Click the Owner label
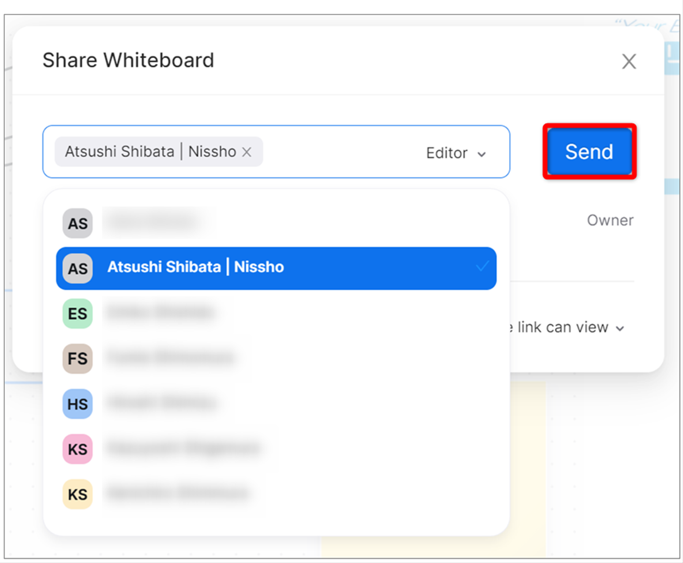 (x=610, y=220)
